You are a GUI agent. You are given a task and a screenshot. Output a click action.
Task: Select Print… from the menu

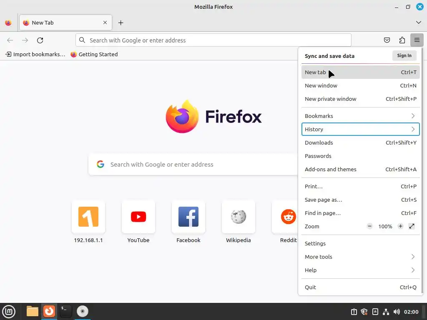[360, 186]
